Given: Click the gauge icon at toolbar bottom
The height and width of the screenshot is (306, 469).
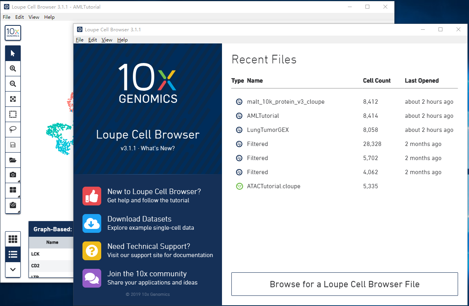Looking at the screenshot, I should click(13, 205).
